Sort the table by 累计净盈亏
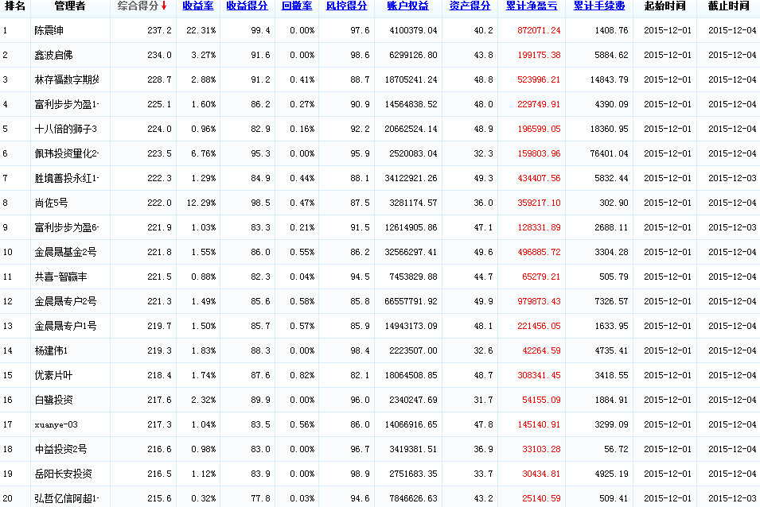Image resolution: width=760 pixels, height=507 pixels. (532, 6)
